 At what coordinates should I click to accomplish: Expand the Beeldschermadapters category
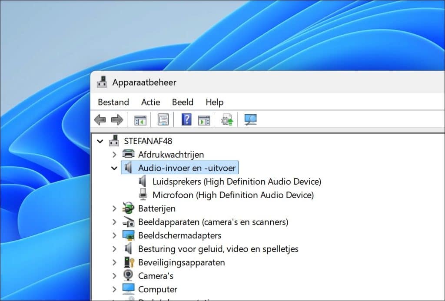click(114, 235)
